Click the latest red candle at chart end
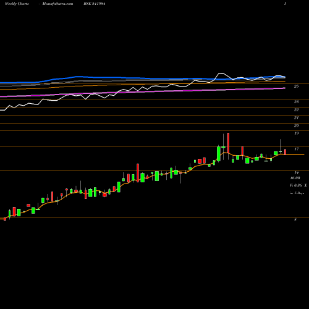 point(285,152)
